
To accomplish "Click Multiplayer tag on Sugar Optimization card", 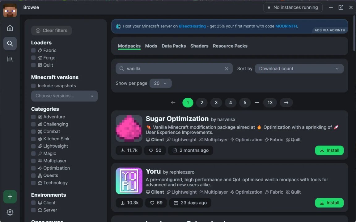I will [213, 140].
